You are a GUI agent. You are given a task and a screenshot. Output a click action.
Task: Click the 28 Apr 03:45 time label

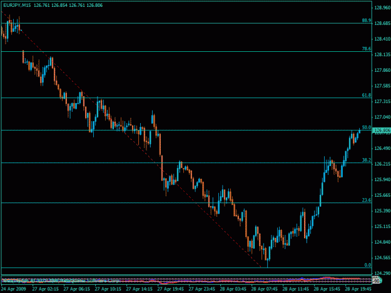point(233,289)
